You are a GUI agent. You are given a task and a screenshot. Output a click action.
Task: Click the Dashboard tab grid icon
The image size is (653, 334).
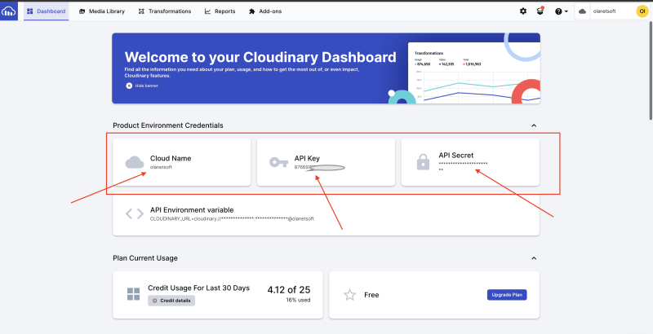click(x=29, y=11)
